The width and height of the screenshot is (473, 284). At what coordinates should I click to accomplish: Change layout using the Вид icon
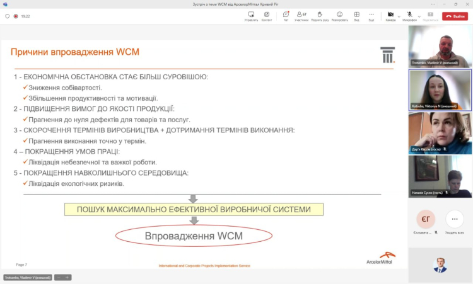[x=356, y=15]
